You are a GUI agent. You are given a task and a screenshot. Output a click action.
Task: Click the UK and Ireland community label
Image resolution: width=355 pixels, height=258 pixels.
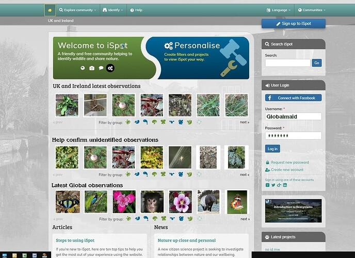tap(60, 21)
